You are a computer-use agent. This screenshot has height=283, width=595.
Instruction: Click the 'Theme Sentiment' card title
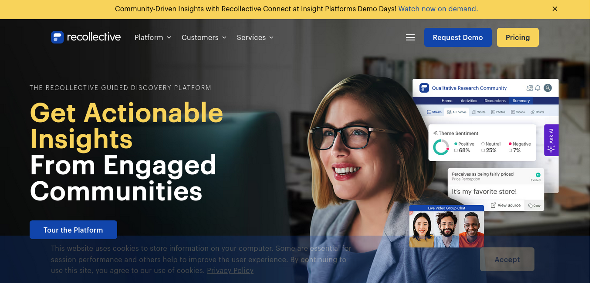pos(458,133)
